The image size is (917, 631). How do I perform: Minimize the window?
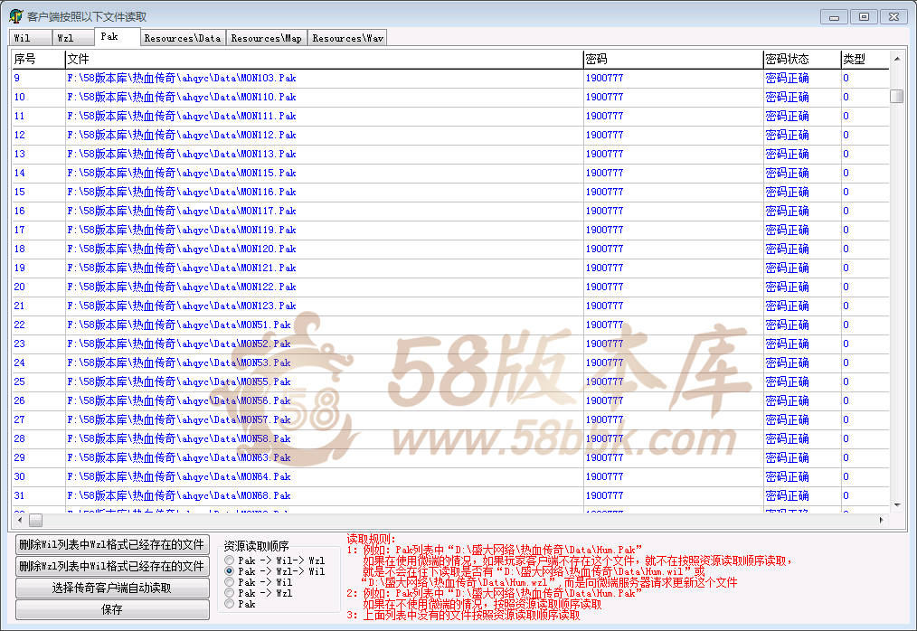[x=834, y=17]
